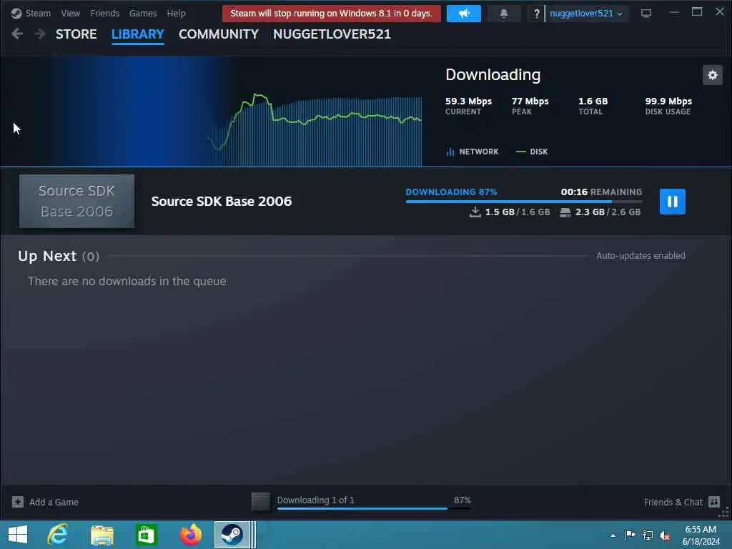Launch Internet Explorer from taskbar
This screenshot has height=549, width=732.
[x=58, y=535]
